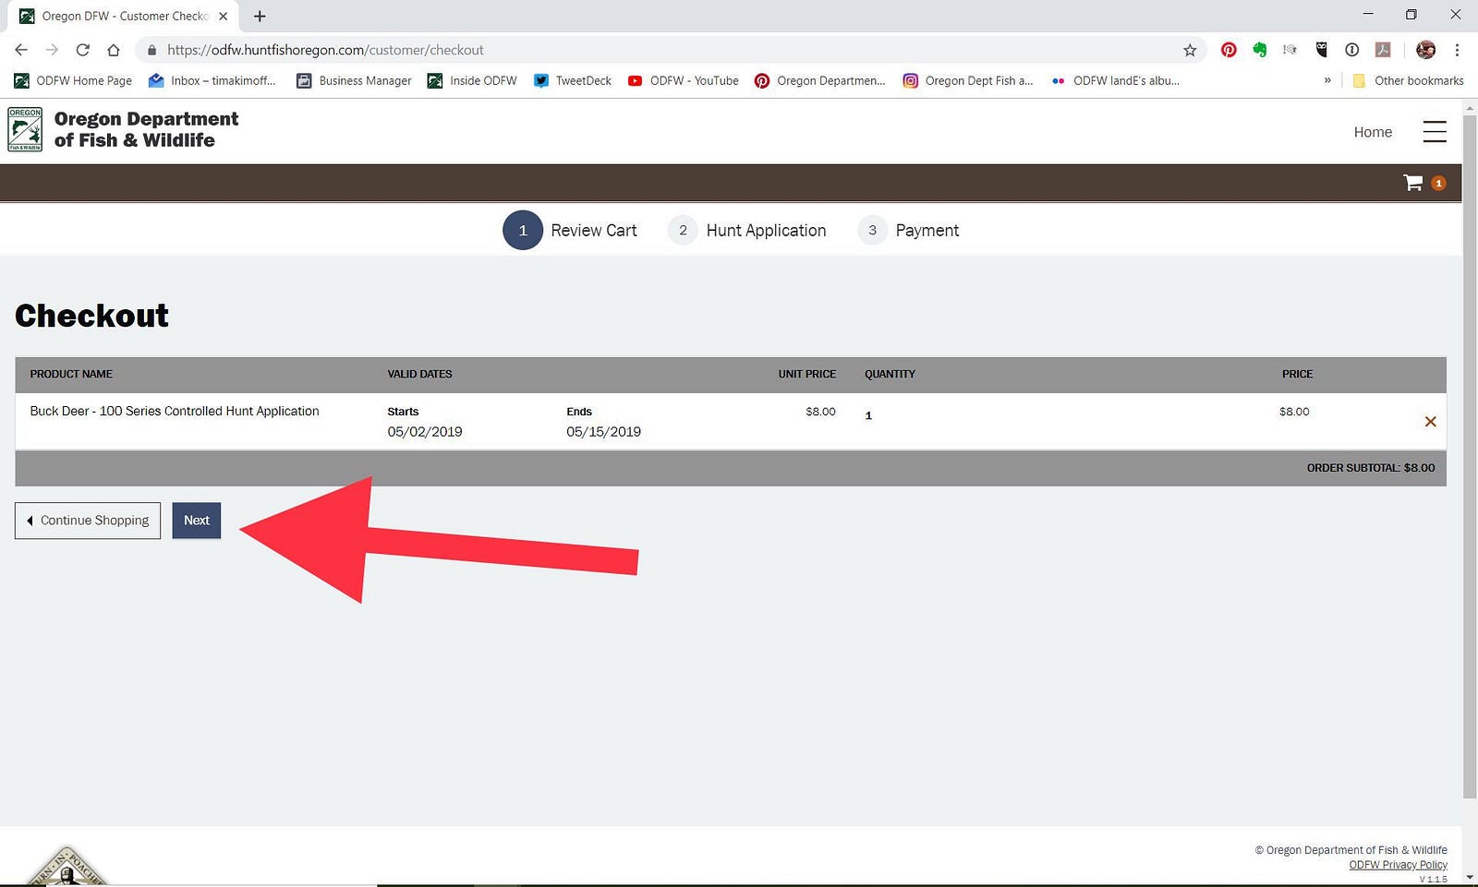Image resolution: width=1478 pixels, height=887 pixels.
Task: Click the Evernote extension icon
Action: (x=1259, y=50)
